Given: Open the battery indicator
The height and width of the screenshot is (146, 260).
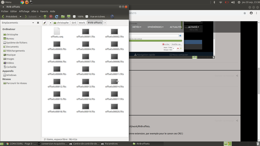Looking at the screenshot, I should point(227,2).
